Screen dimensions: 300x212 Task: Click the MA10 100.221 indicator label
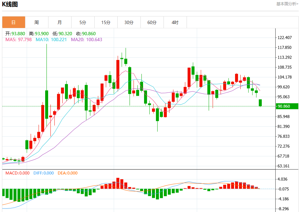[x=51, y=40]
